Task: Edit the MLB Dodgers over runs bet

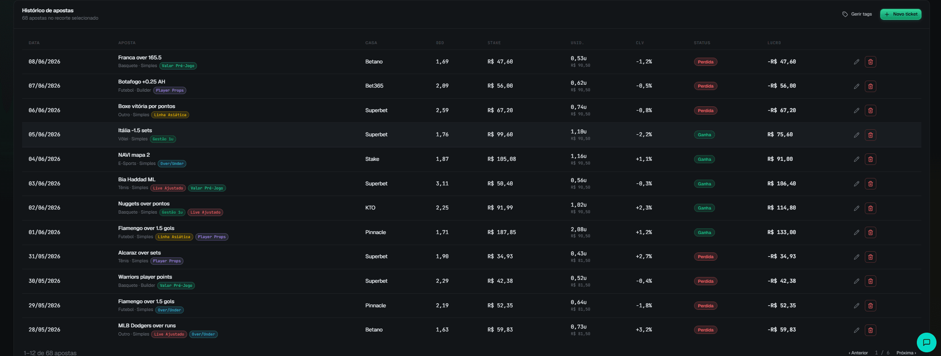Action: tap(856, 330)
